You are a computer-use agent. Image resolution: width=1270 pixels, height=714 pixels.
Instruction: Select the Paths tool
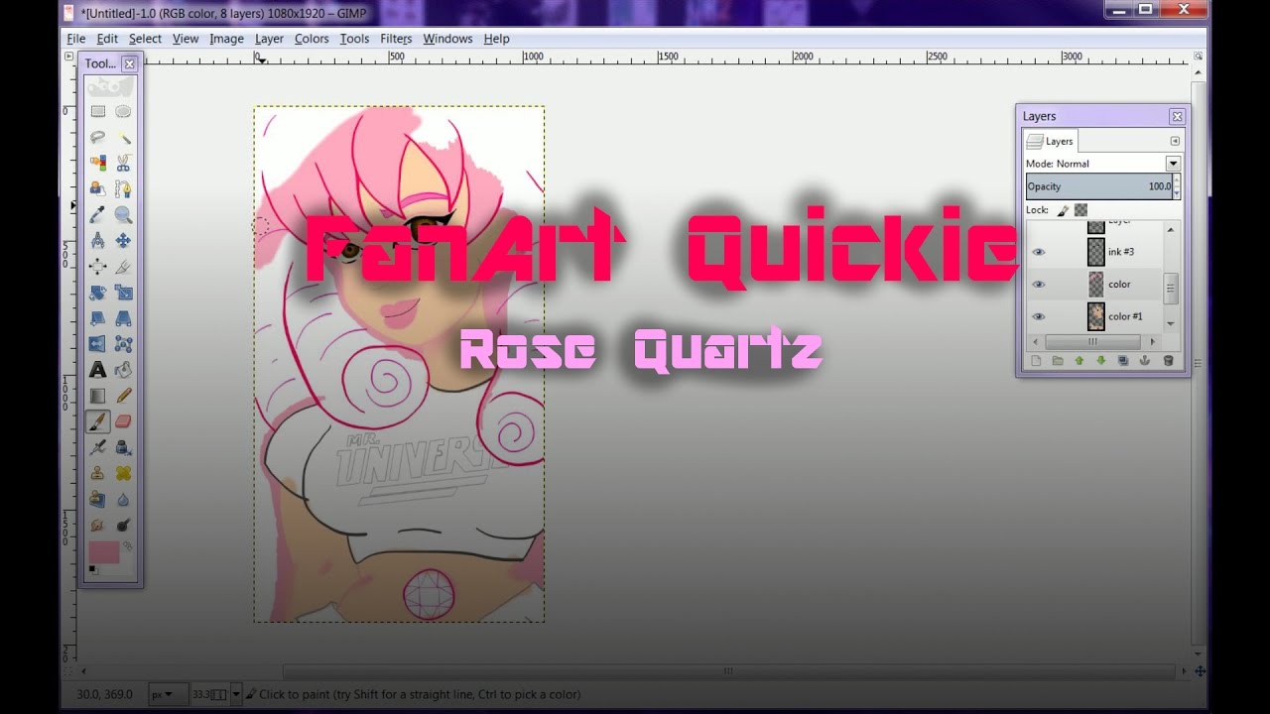tap(123, 188)
